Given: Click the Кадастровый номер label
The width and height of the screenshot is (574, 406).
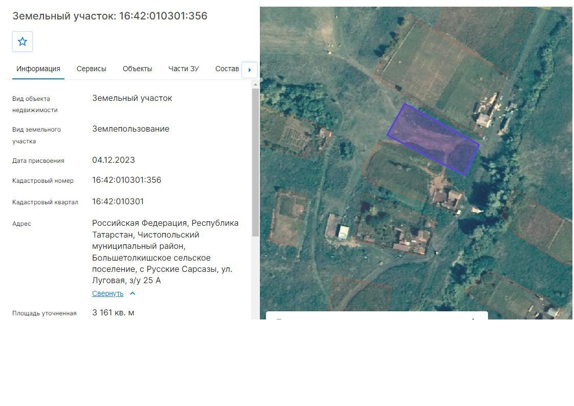Looking at the screenshot, I should (x=43, y=181).
